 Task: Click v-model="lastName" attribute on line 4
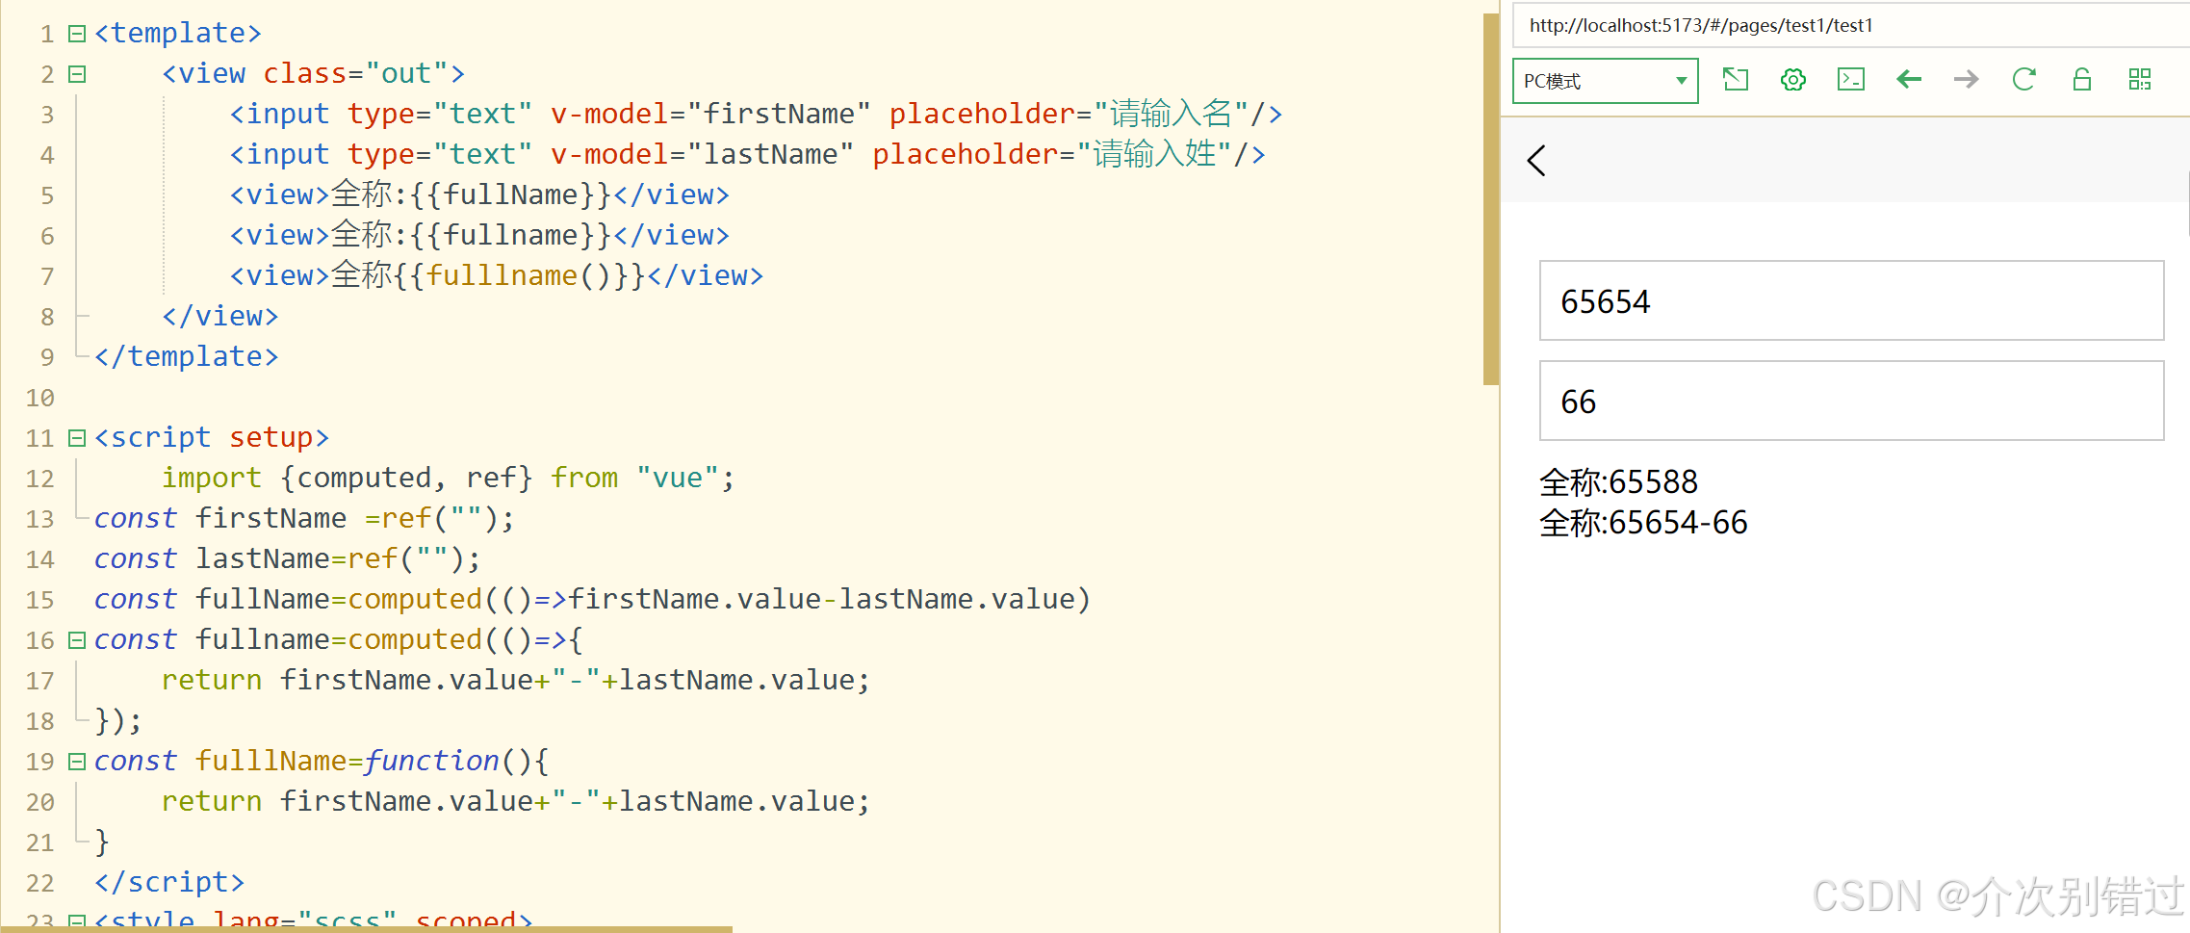pos(702,154)
